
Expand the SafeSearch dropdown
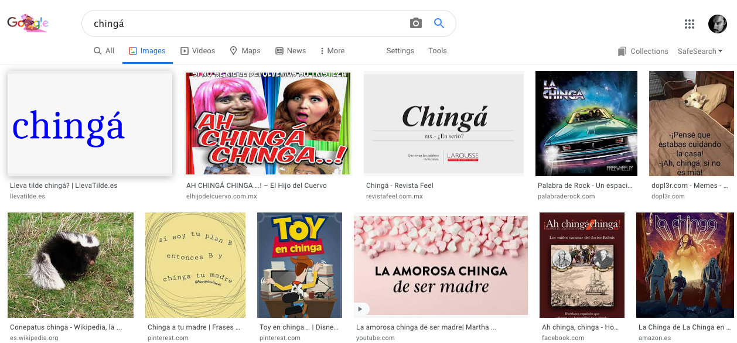(x=700, y=52)
